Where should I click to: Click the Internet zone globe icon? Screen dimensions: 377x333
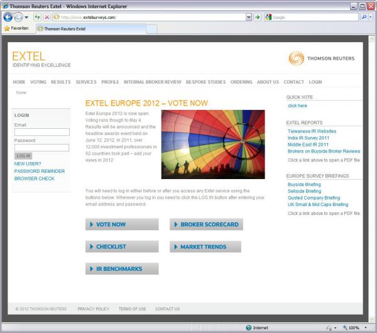[249, 328]
